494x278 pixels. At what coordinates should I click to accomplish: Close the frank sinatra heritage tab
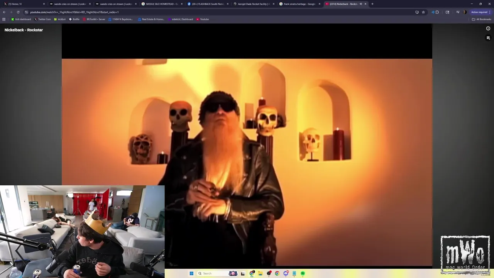[320, 4]
